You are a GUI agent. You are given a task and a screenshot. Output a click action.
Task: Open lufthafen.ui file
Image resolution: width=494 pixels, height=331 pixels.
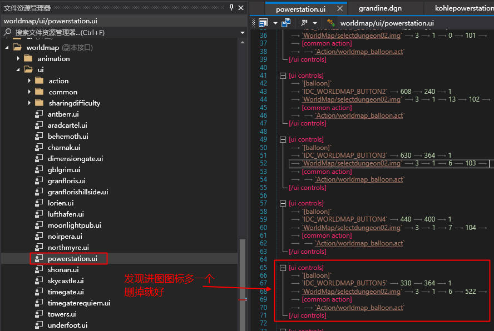pos(66,214)
